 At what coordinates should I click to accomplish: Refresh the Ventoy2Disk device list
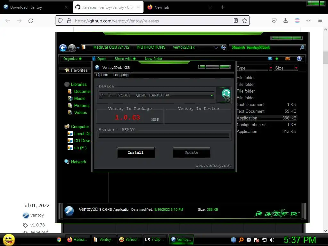(x=224, y=95)
